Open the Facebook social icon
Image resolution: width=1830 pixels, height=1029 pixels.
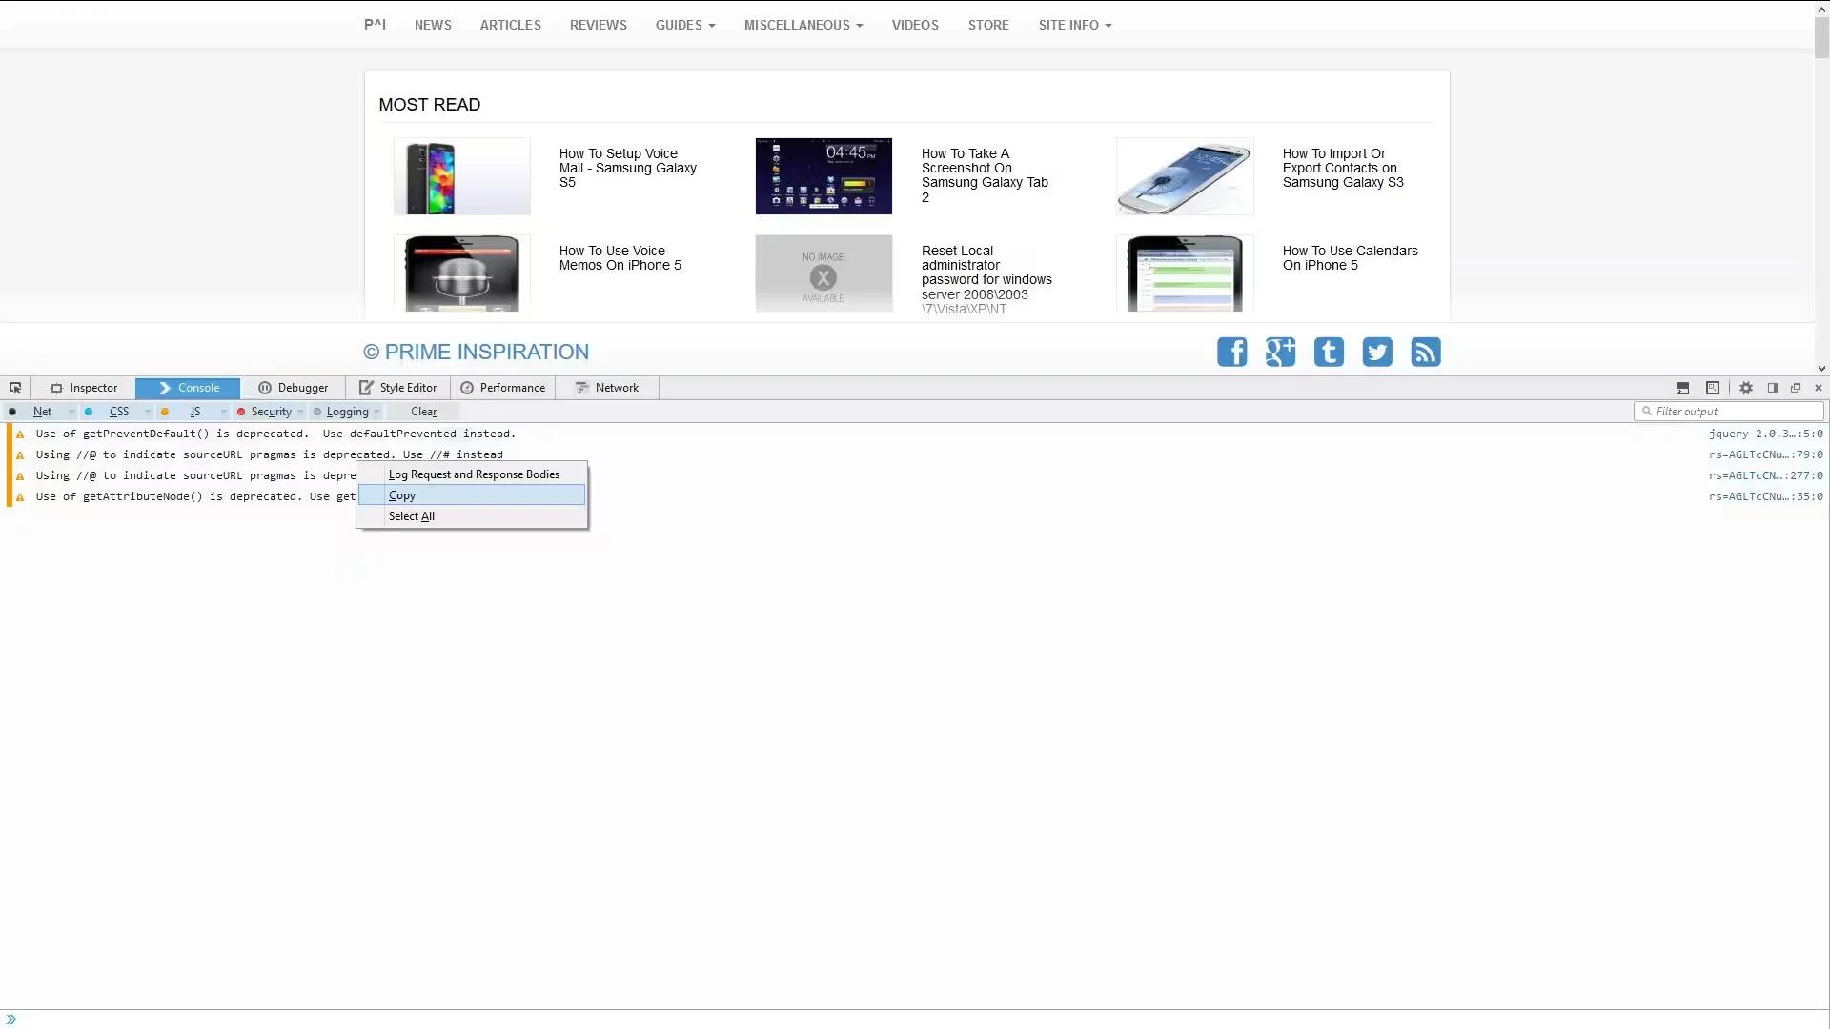(x=1231, y=352)
